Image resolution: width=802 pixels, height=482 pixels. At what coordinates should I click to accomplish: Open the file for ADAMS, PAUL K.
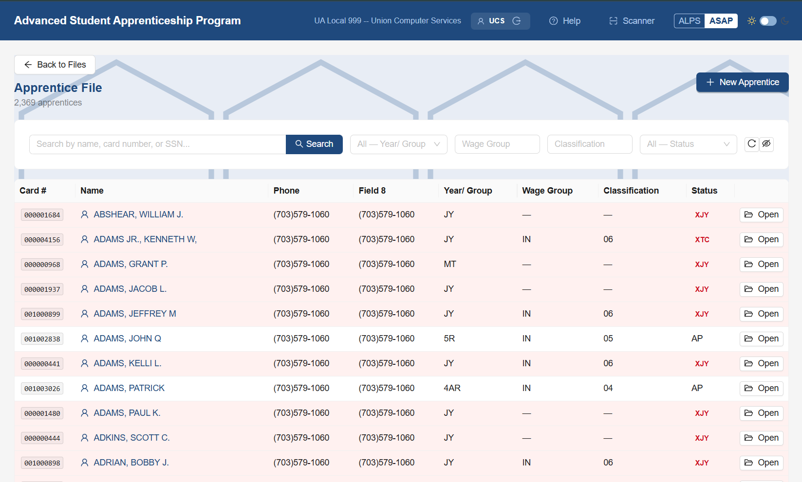[762, 413]
